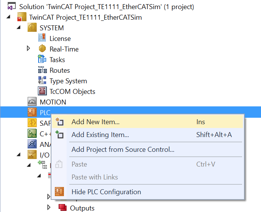
Task: Select the PLC tree label
Action: [x=45, y=113]
